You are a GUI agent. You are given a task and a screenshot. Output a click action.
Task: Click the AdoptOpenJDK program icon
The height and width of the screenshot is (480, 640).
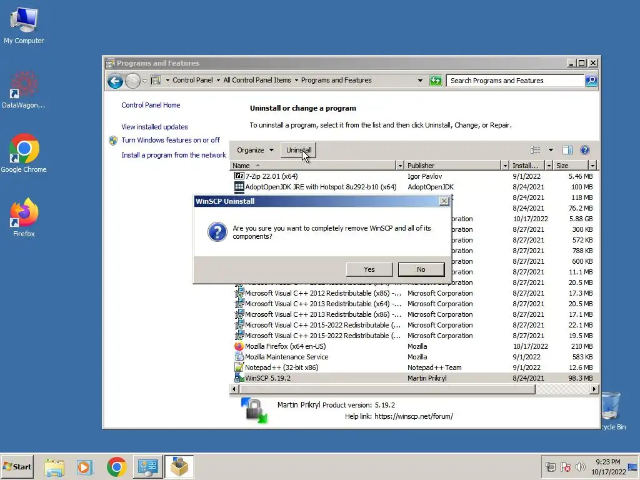tap(239, 186)
